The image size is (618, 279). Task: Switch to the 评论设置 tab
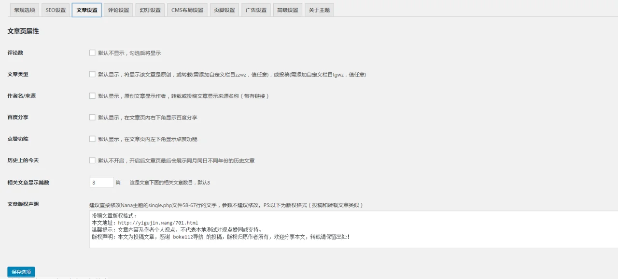[118, 10]
